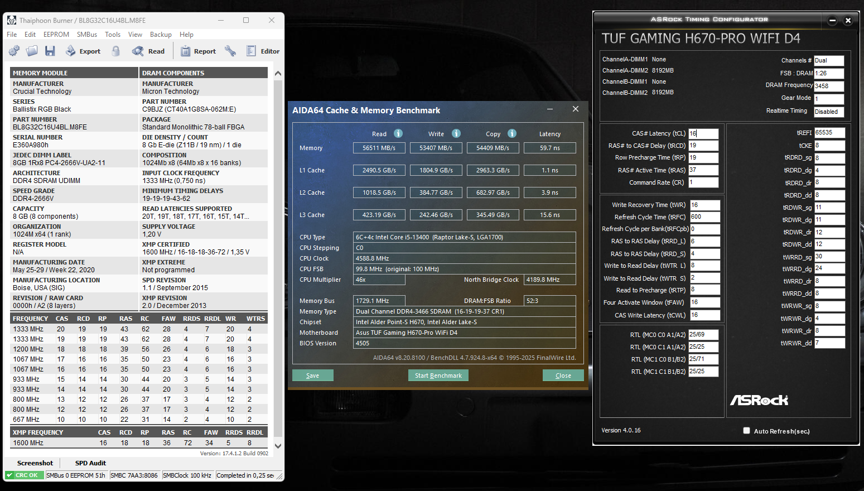Click Memory Latency value 59.7 ns
Screen dimensions: 864x491
click(550, 148)
